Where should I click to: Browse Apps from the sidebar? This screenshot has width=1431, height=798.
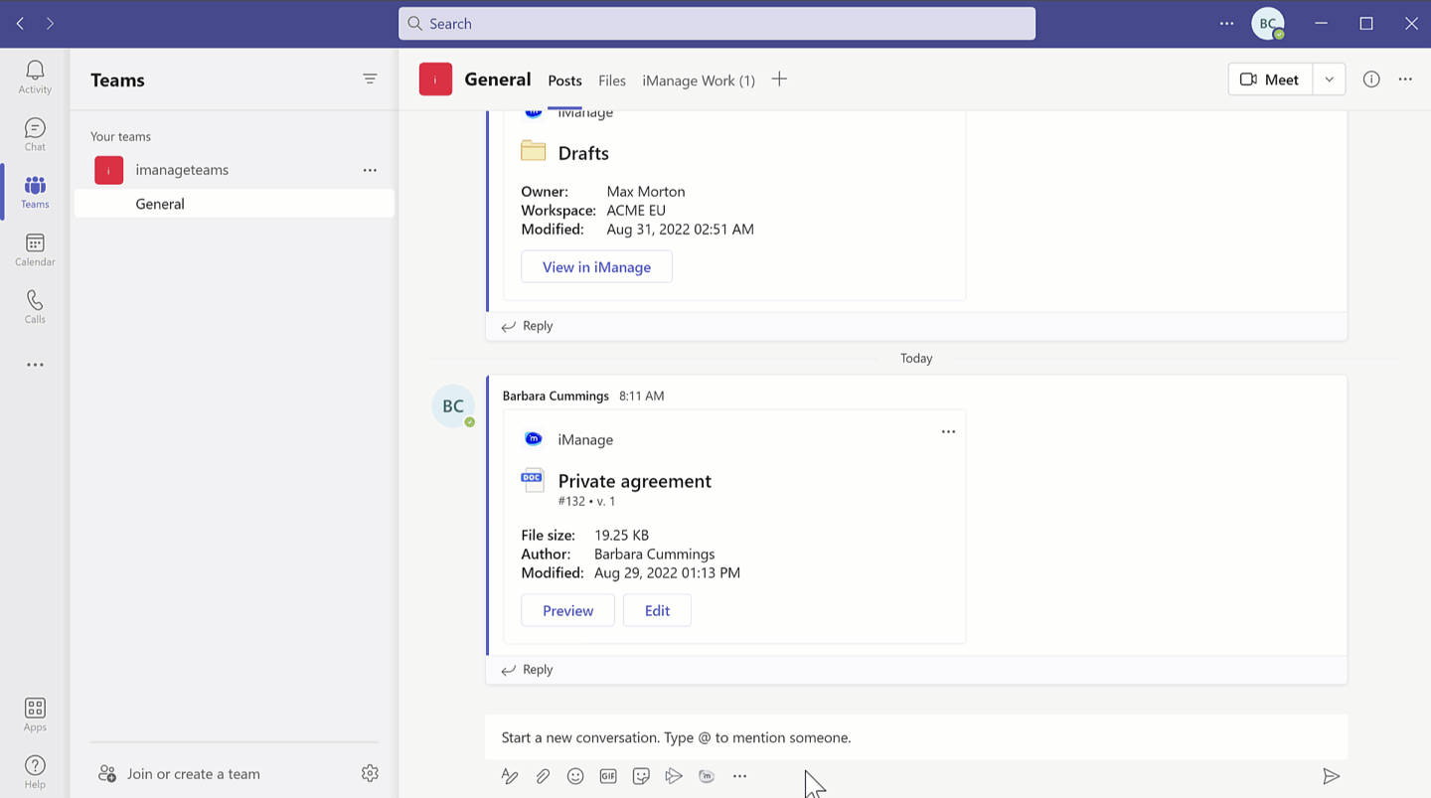(34, 713)
